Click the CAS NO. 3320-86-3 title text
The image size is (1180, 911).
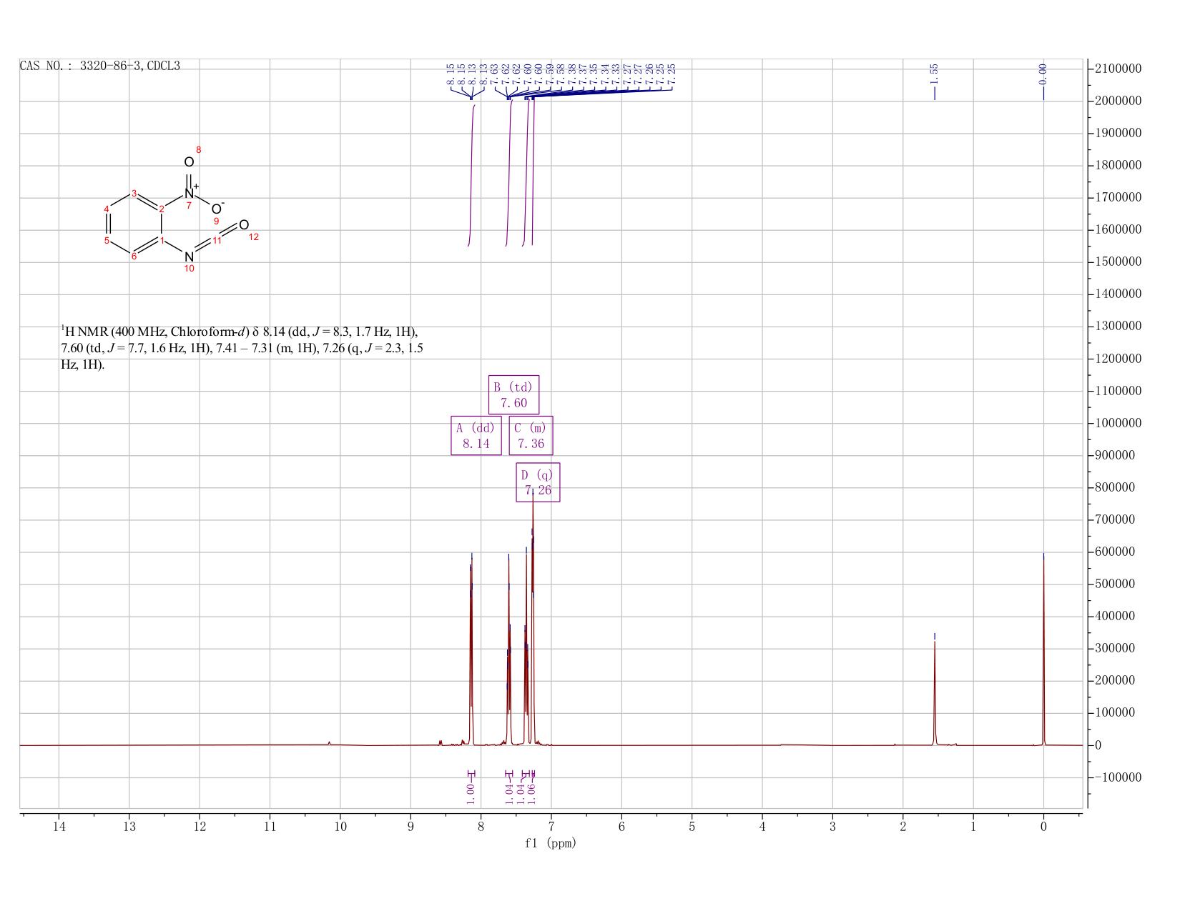[x=100, y=66]
